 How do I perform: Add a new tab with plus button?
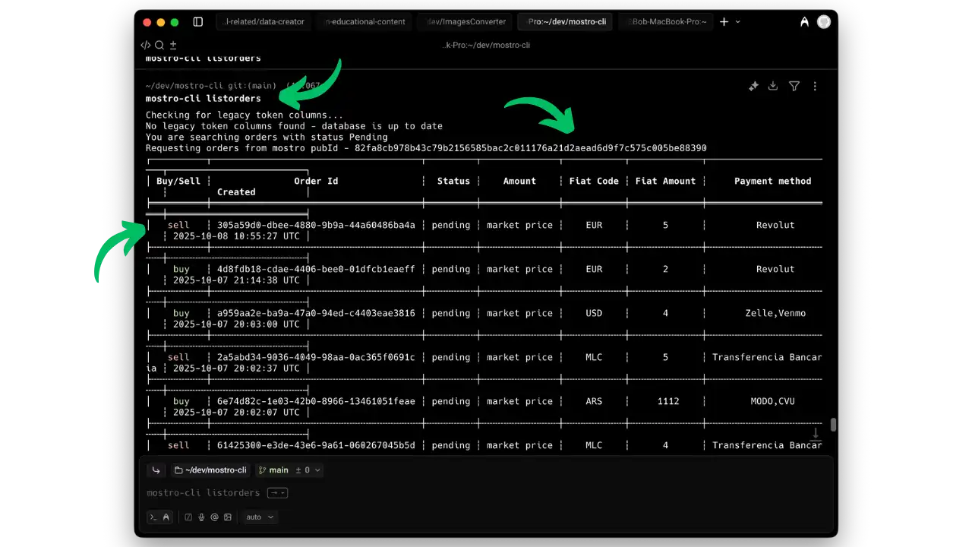coord(724,22)
